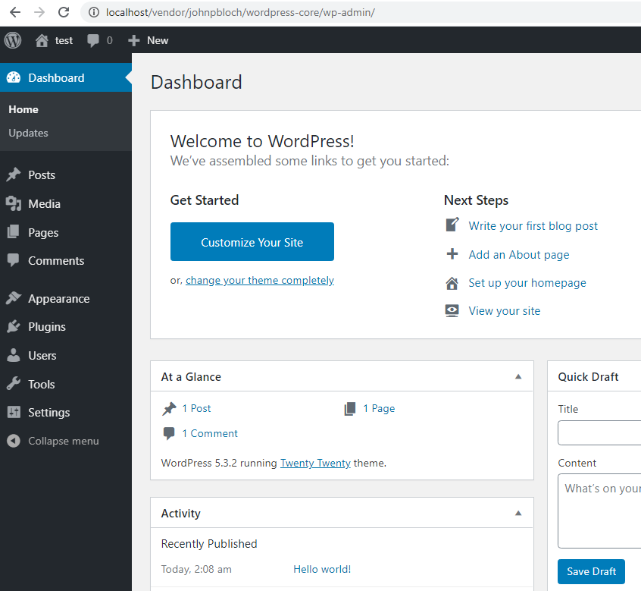
Task: Collapse the Activity panel
Action: 518,514
